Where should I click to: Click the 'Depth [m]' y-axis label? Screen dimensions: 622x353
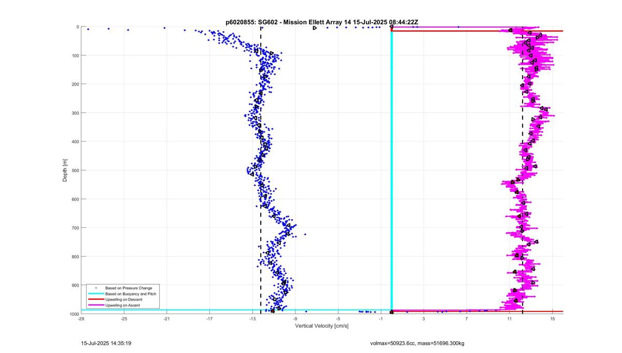(x=65, y=170)
